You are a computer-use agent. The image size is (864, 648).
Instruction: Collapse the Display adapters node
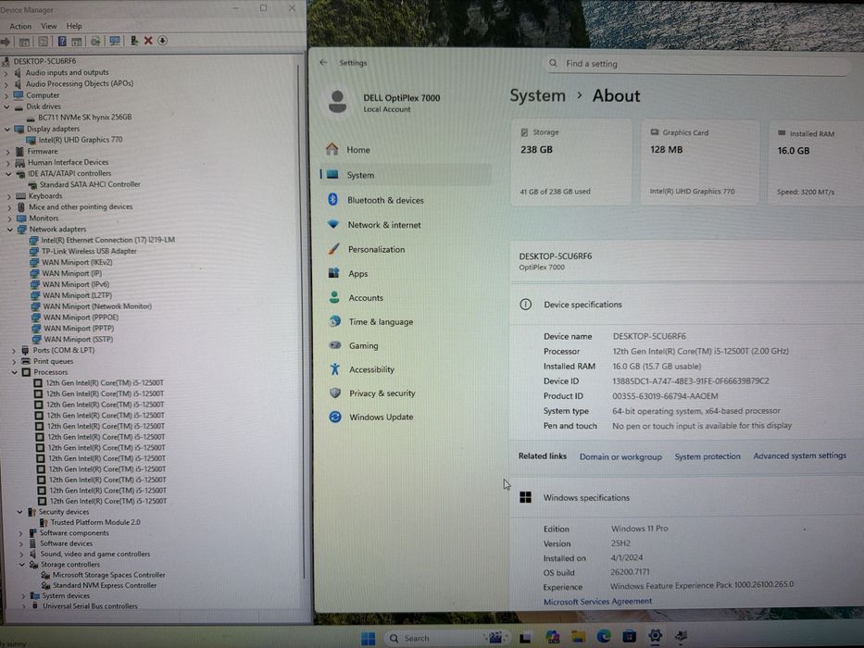point(7,130)
